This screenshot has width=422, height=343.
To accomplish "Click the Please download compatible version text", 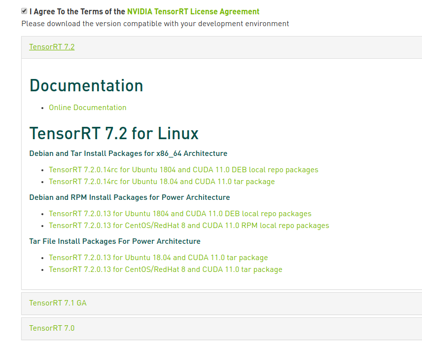I will tap(155, 24).
